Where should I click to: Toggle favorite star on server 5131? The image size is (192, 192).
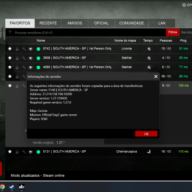[x=10, y=152]
